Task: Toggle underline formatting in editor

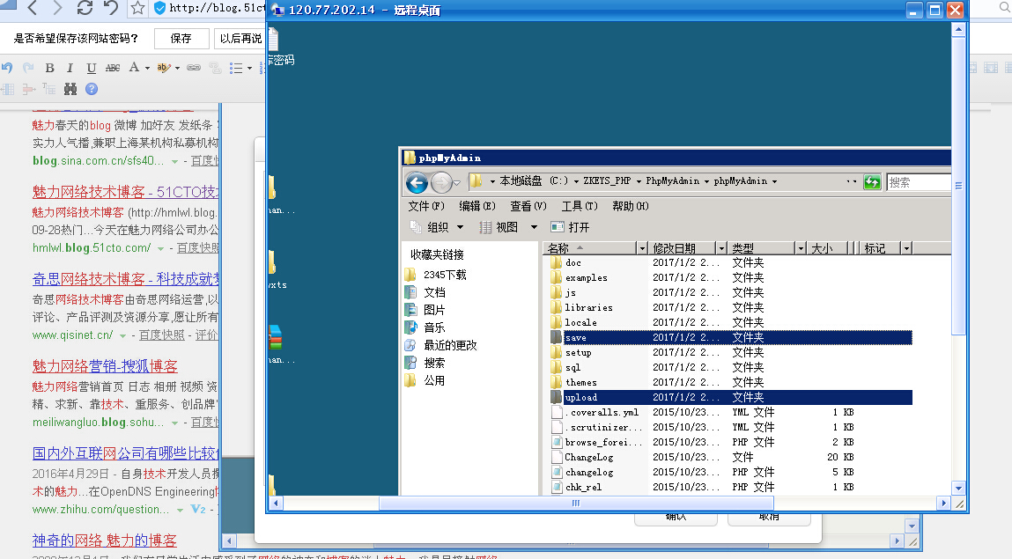Action: [91, 68]
